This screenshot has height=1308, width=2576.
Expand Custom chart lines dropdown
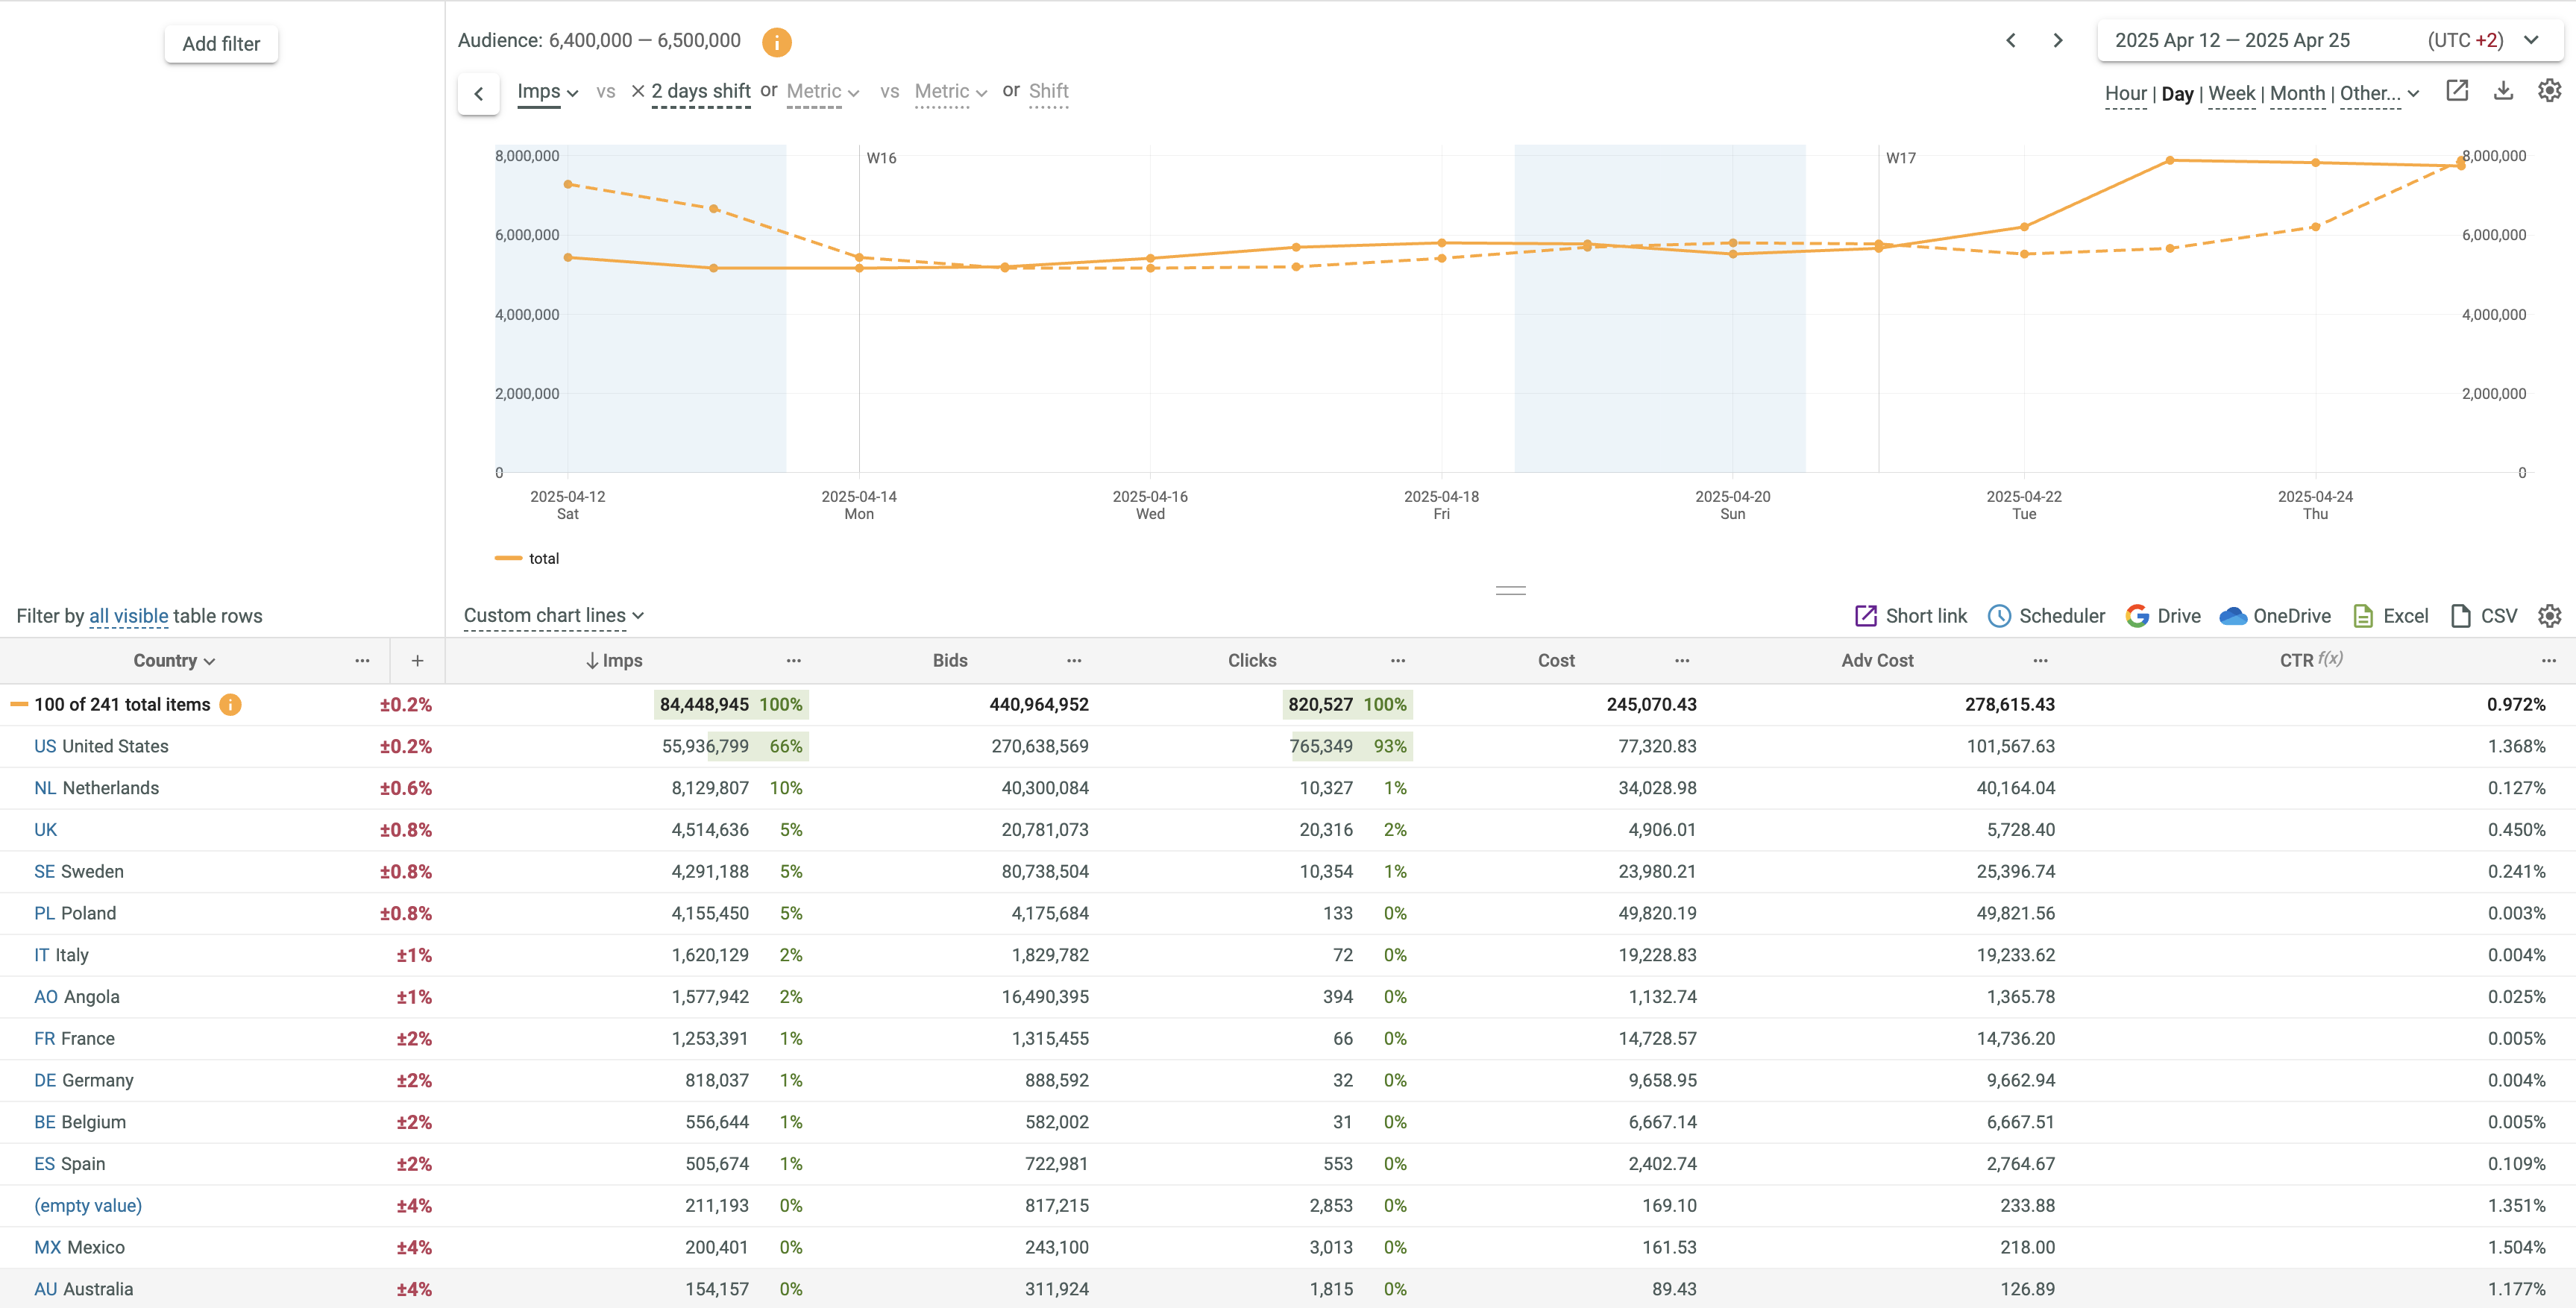coord(553,615)
